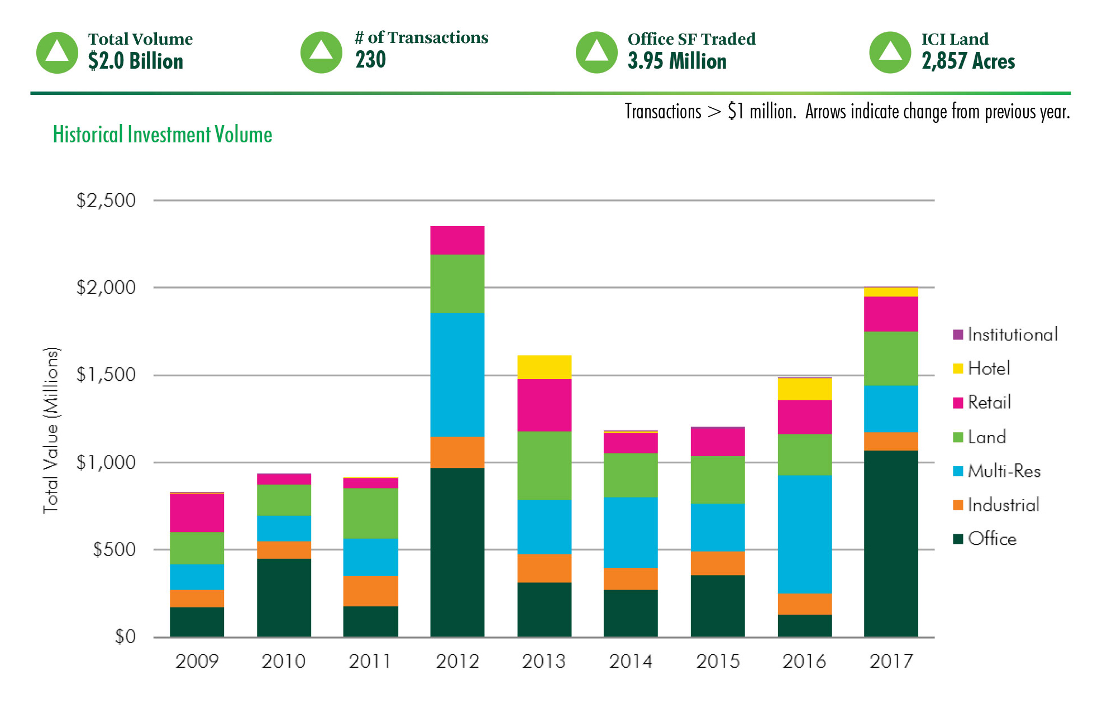
Task: Click the dark green Office legend square
Action: pyautogui.click(x=960, y=539)
